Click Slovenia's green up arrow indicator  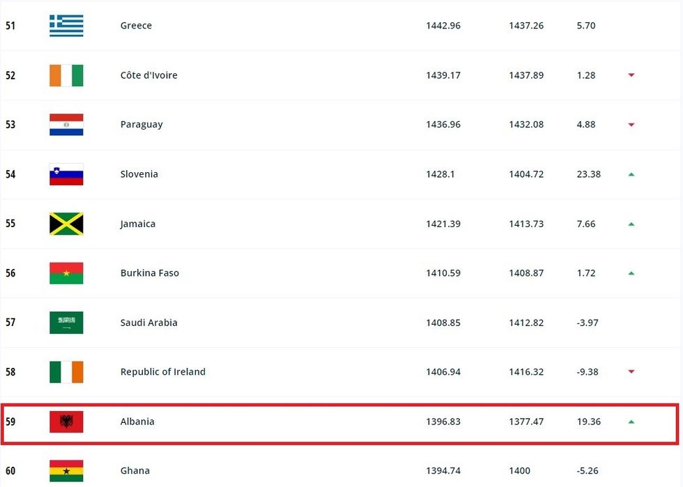[x=631, y=174]
